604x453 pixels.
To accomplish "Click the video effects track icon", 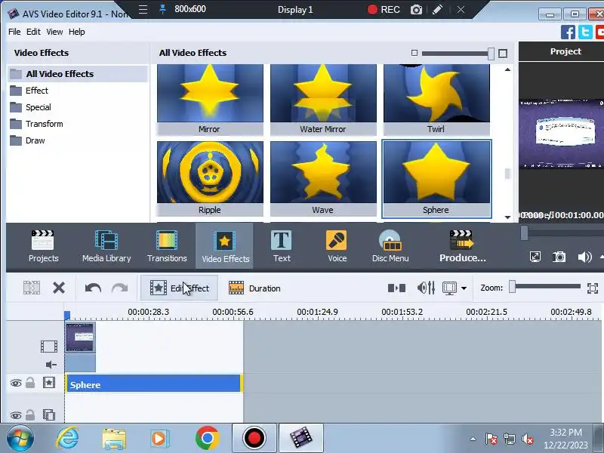I will coord(49,383).
